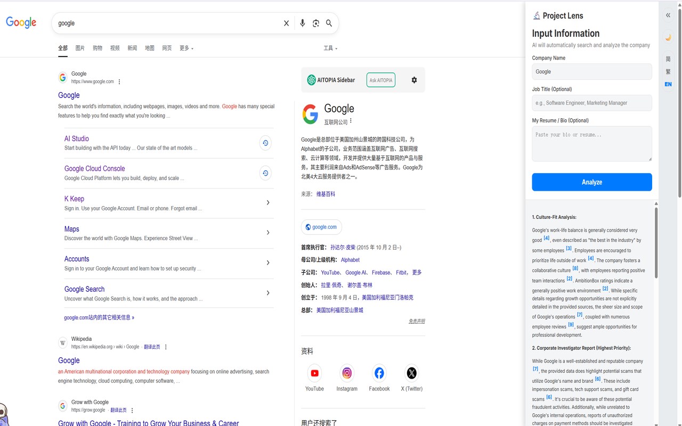Open the 孙达尔·皮柴 CEO link
Image resolution: width=682 pixels, height=426 pixels.
[x=343, y=248]
